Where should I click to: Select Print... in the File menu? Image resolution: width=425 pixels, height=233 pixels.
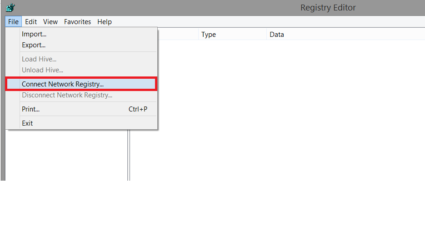pyautogui.click(x=31, y=109)
